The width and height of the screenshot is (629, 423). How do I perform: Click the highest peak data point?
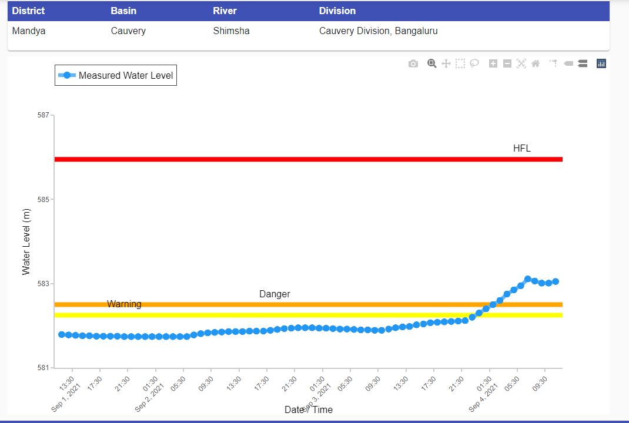pos(528,278)
